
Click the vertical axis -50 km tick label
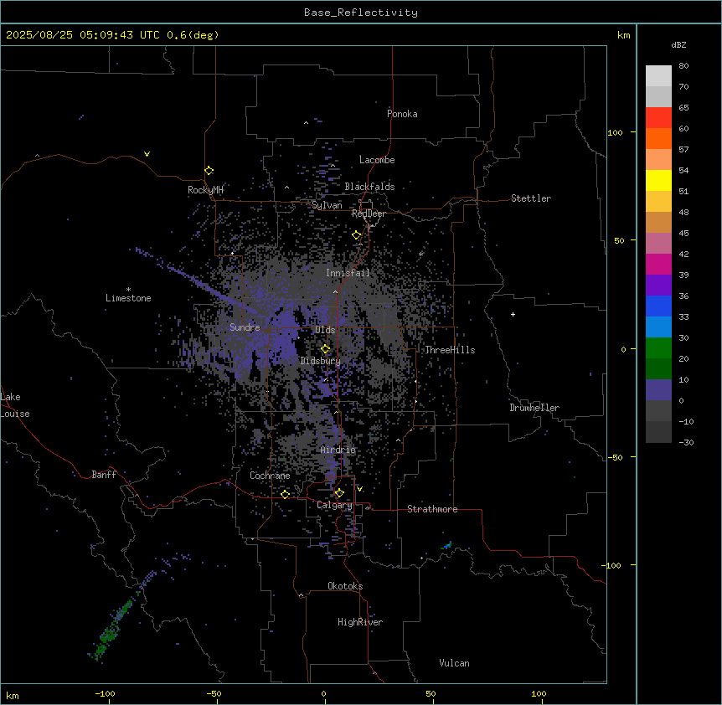point(615,457)
